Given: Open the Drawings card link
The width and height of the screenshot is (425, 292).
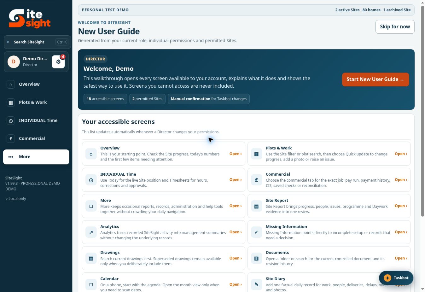Looking at the screenshot, I should [x=236, y=258].
